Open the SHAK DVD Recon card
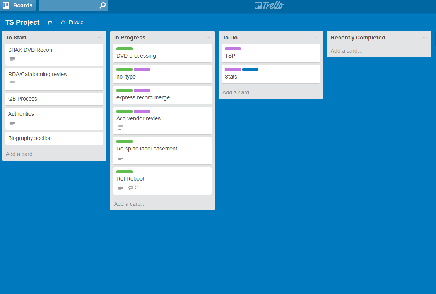Viewport: 436px width, 294px height. [x=54, y=55]
